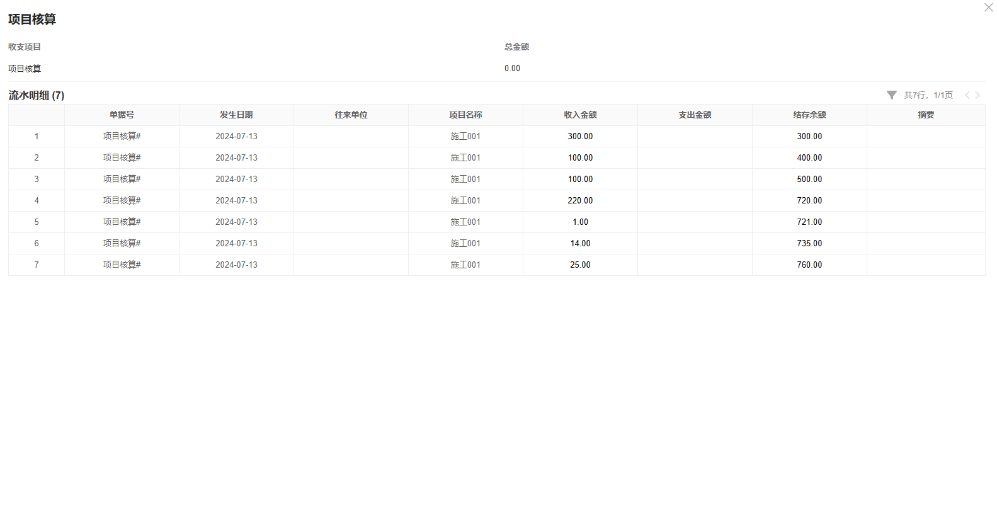
Task: Close the 项目核算 dialog
Action: tap(988, 8)
